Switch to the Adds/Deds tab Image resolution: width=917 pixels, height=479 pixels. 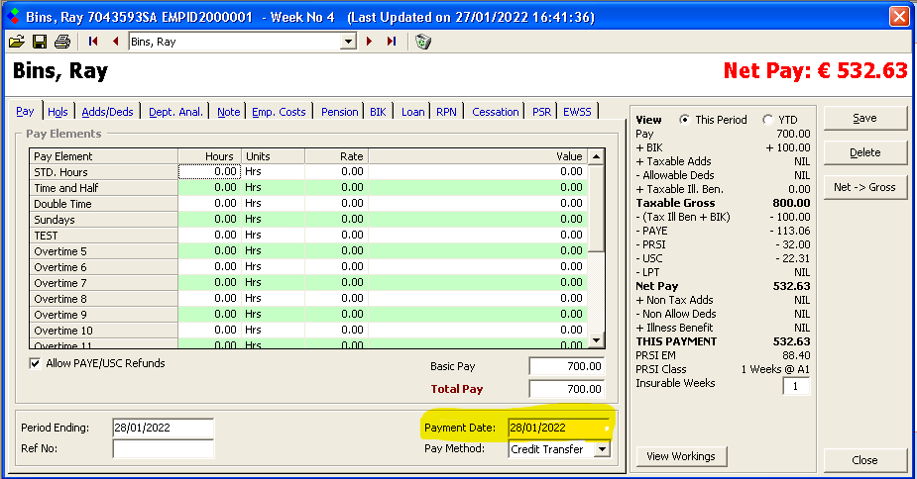point(107,112)
